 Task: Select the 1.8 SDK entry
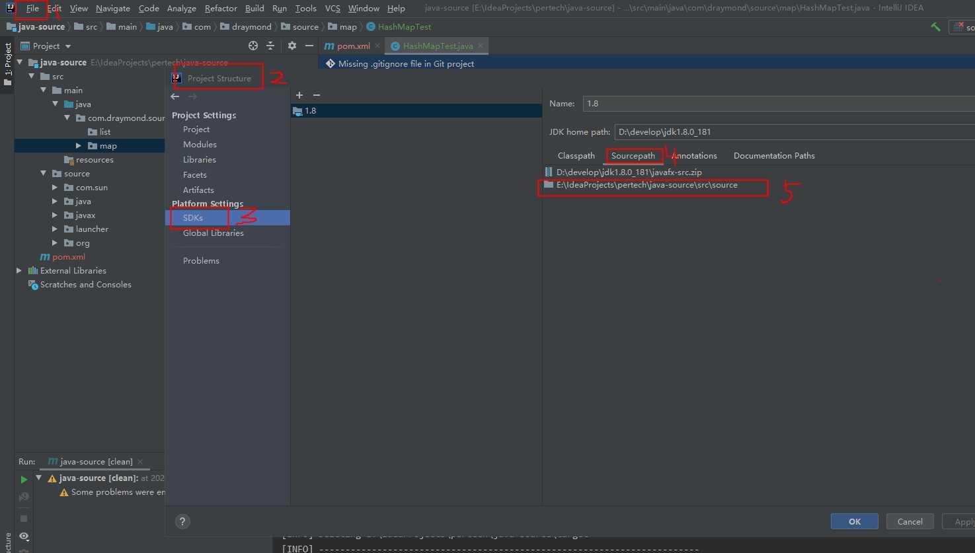(416, 111)
